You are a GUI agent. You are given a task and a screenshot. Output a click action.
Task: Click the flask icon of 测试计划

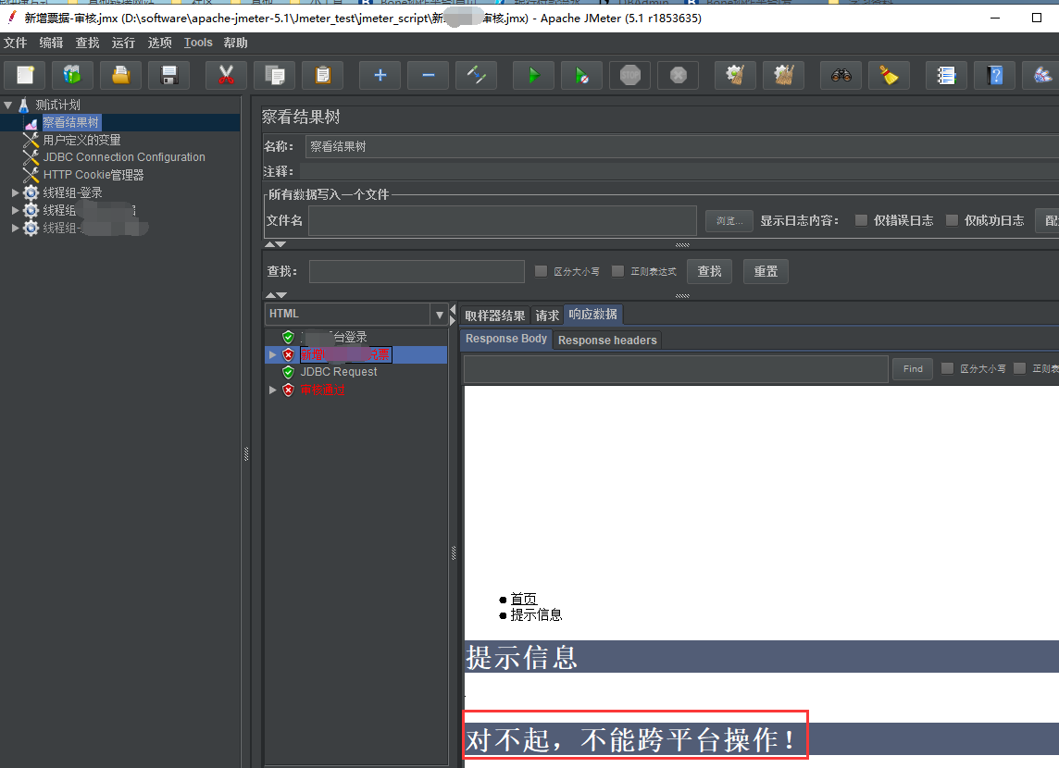pyautogui.click(x=24, y=105)
